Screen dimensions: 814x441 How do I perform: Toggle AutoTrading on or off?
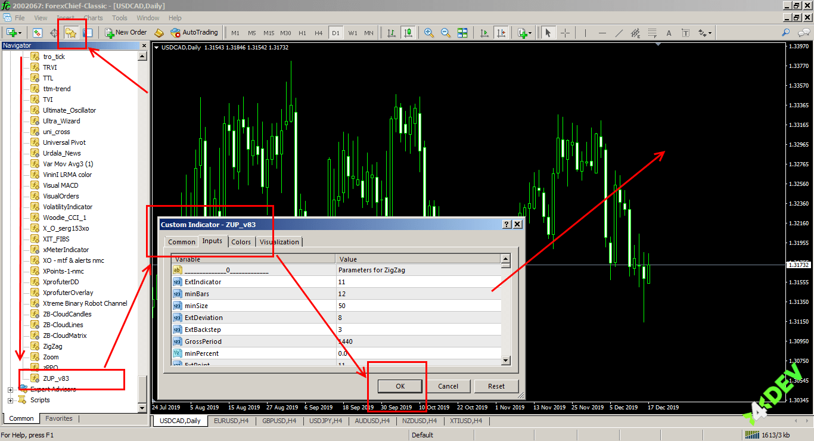click(194, 33)
